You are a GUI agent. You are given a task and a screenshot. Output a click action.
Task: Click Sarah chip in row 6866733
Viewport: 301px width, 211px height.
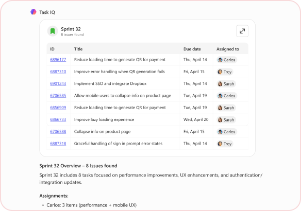pyautogui.click(x=226, y=120)
